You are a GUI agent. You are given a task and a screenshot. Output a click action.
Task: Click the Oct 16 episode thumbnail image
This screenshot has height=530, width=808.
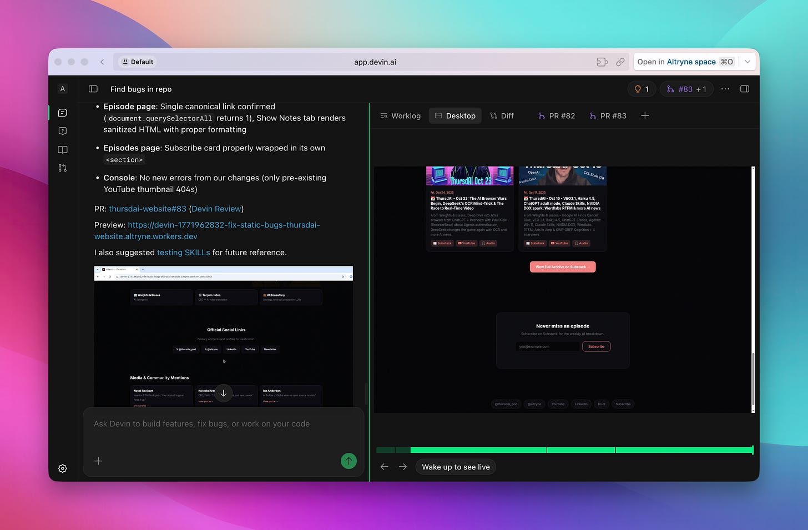point(563,176)
